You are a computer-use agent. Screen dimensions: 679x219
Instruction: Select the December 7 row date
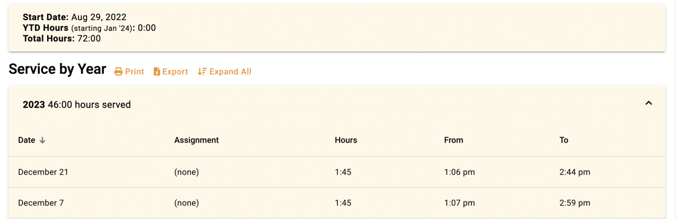point(40,203)
